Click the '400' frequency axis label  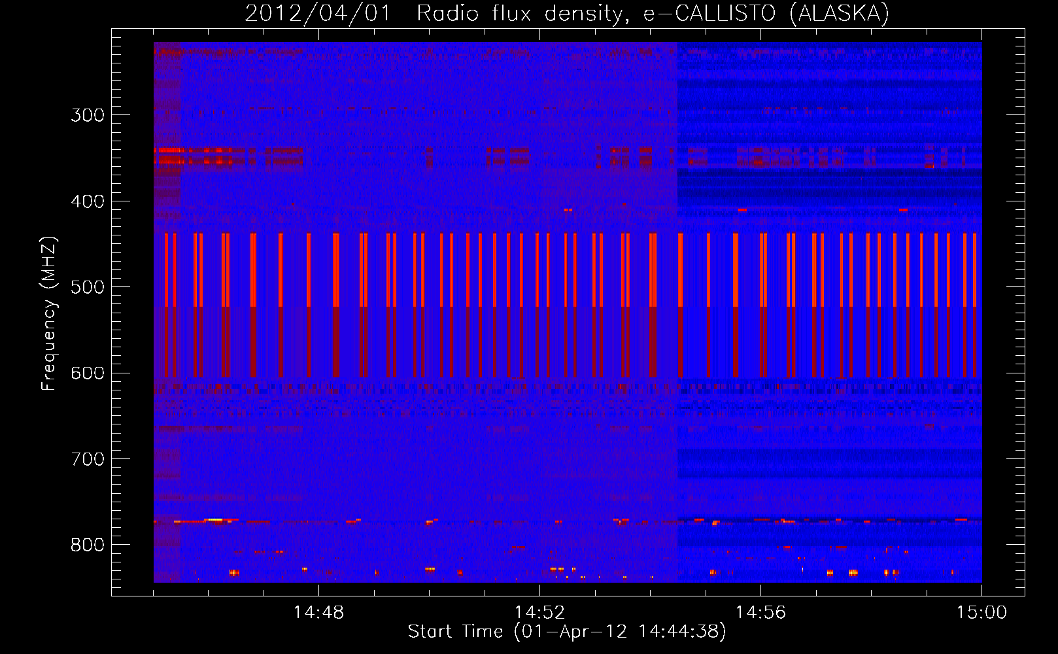pyautogui.click(x=88, y=201)
